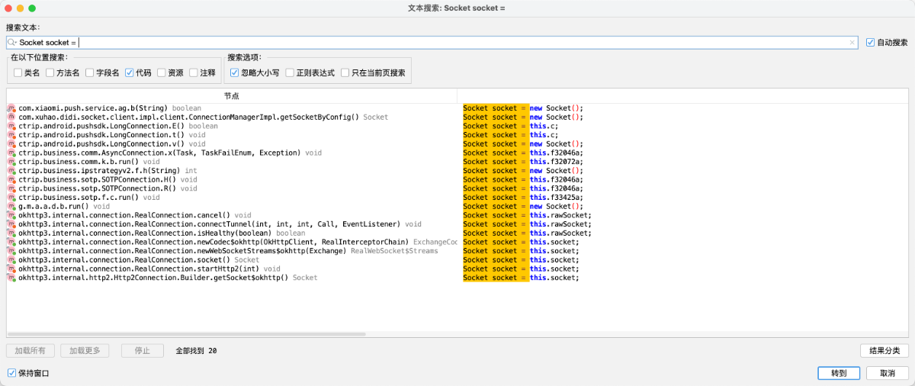
Task: Click the method icon of RealConnection.isHealthy(boolean)
Action: [x=11, y=233]
